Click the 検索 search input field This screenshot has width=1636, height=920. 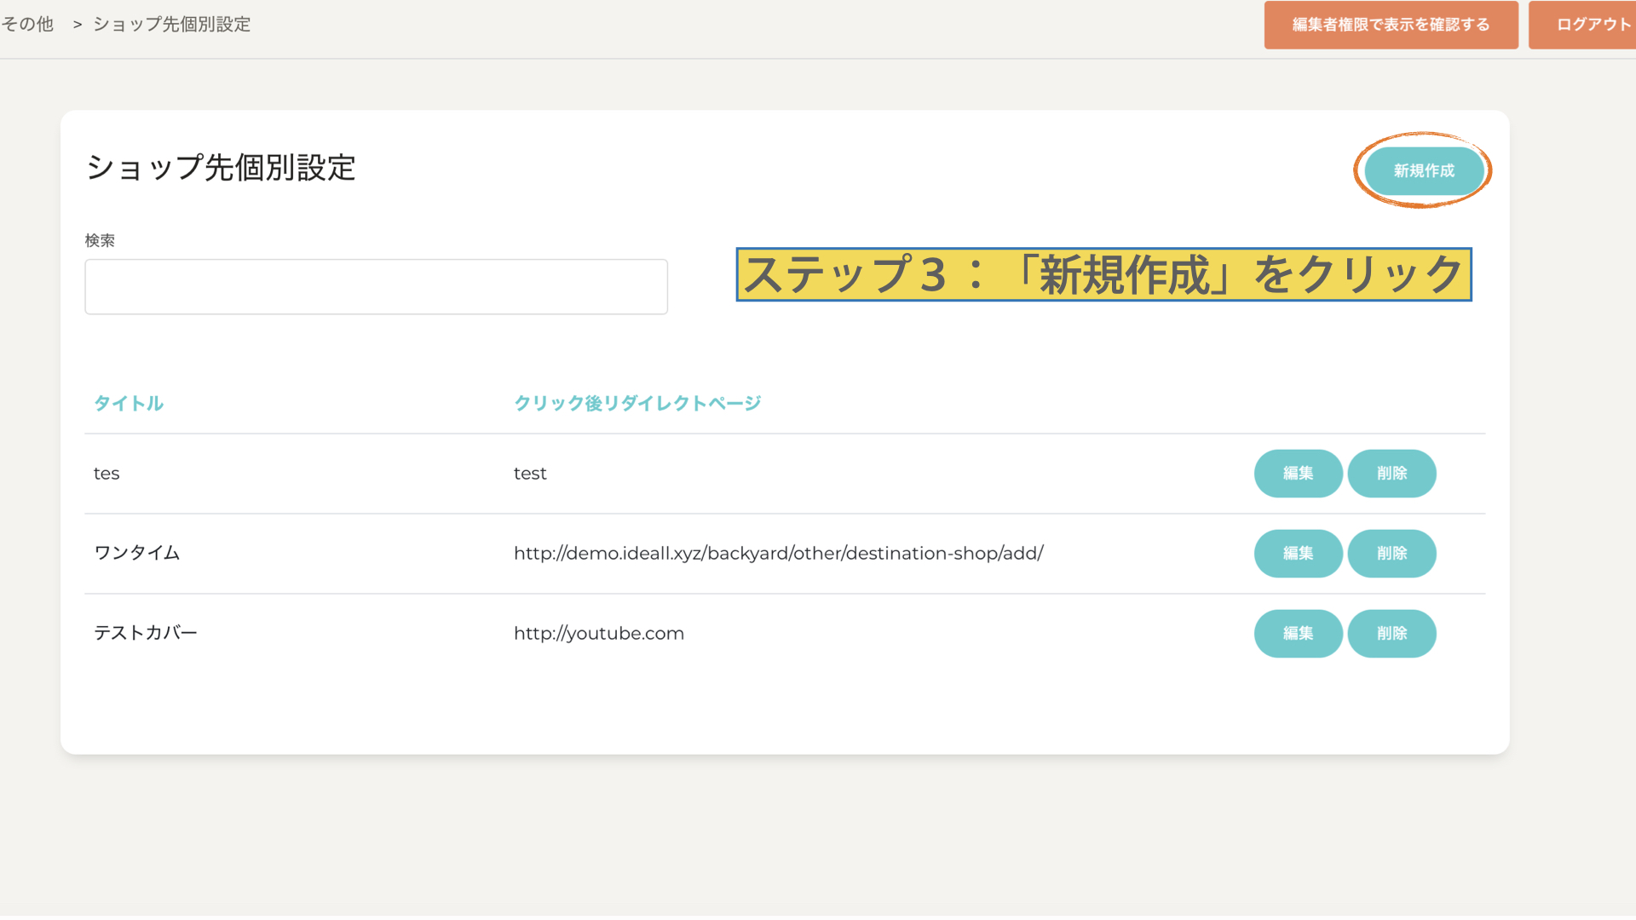pos(376,287)
